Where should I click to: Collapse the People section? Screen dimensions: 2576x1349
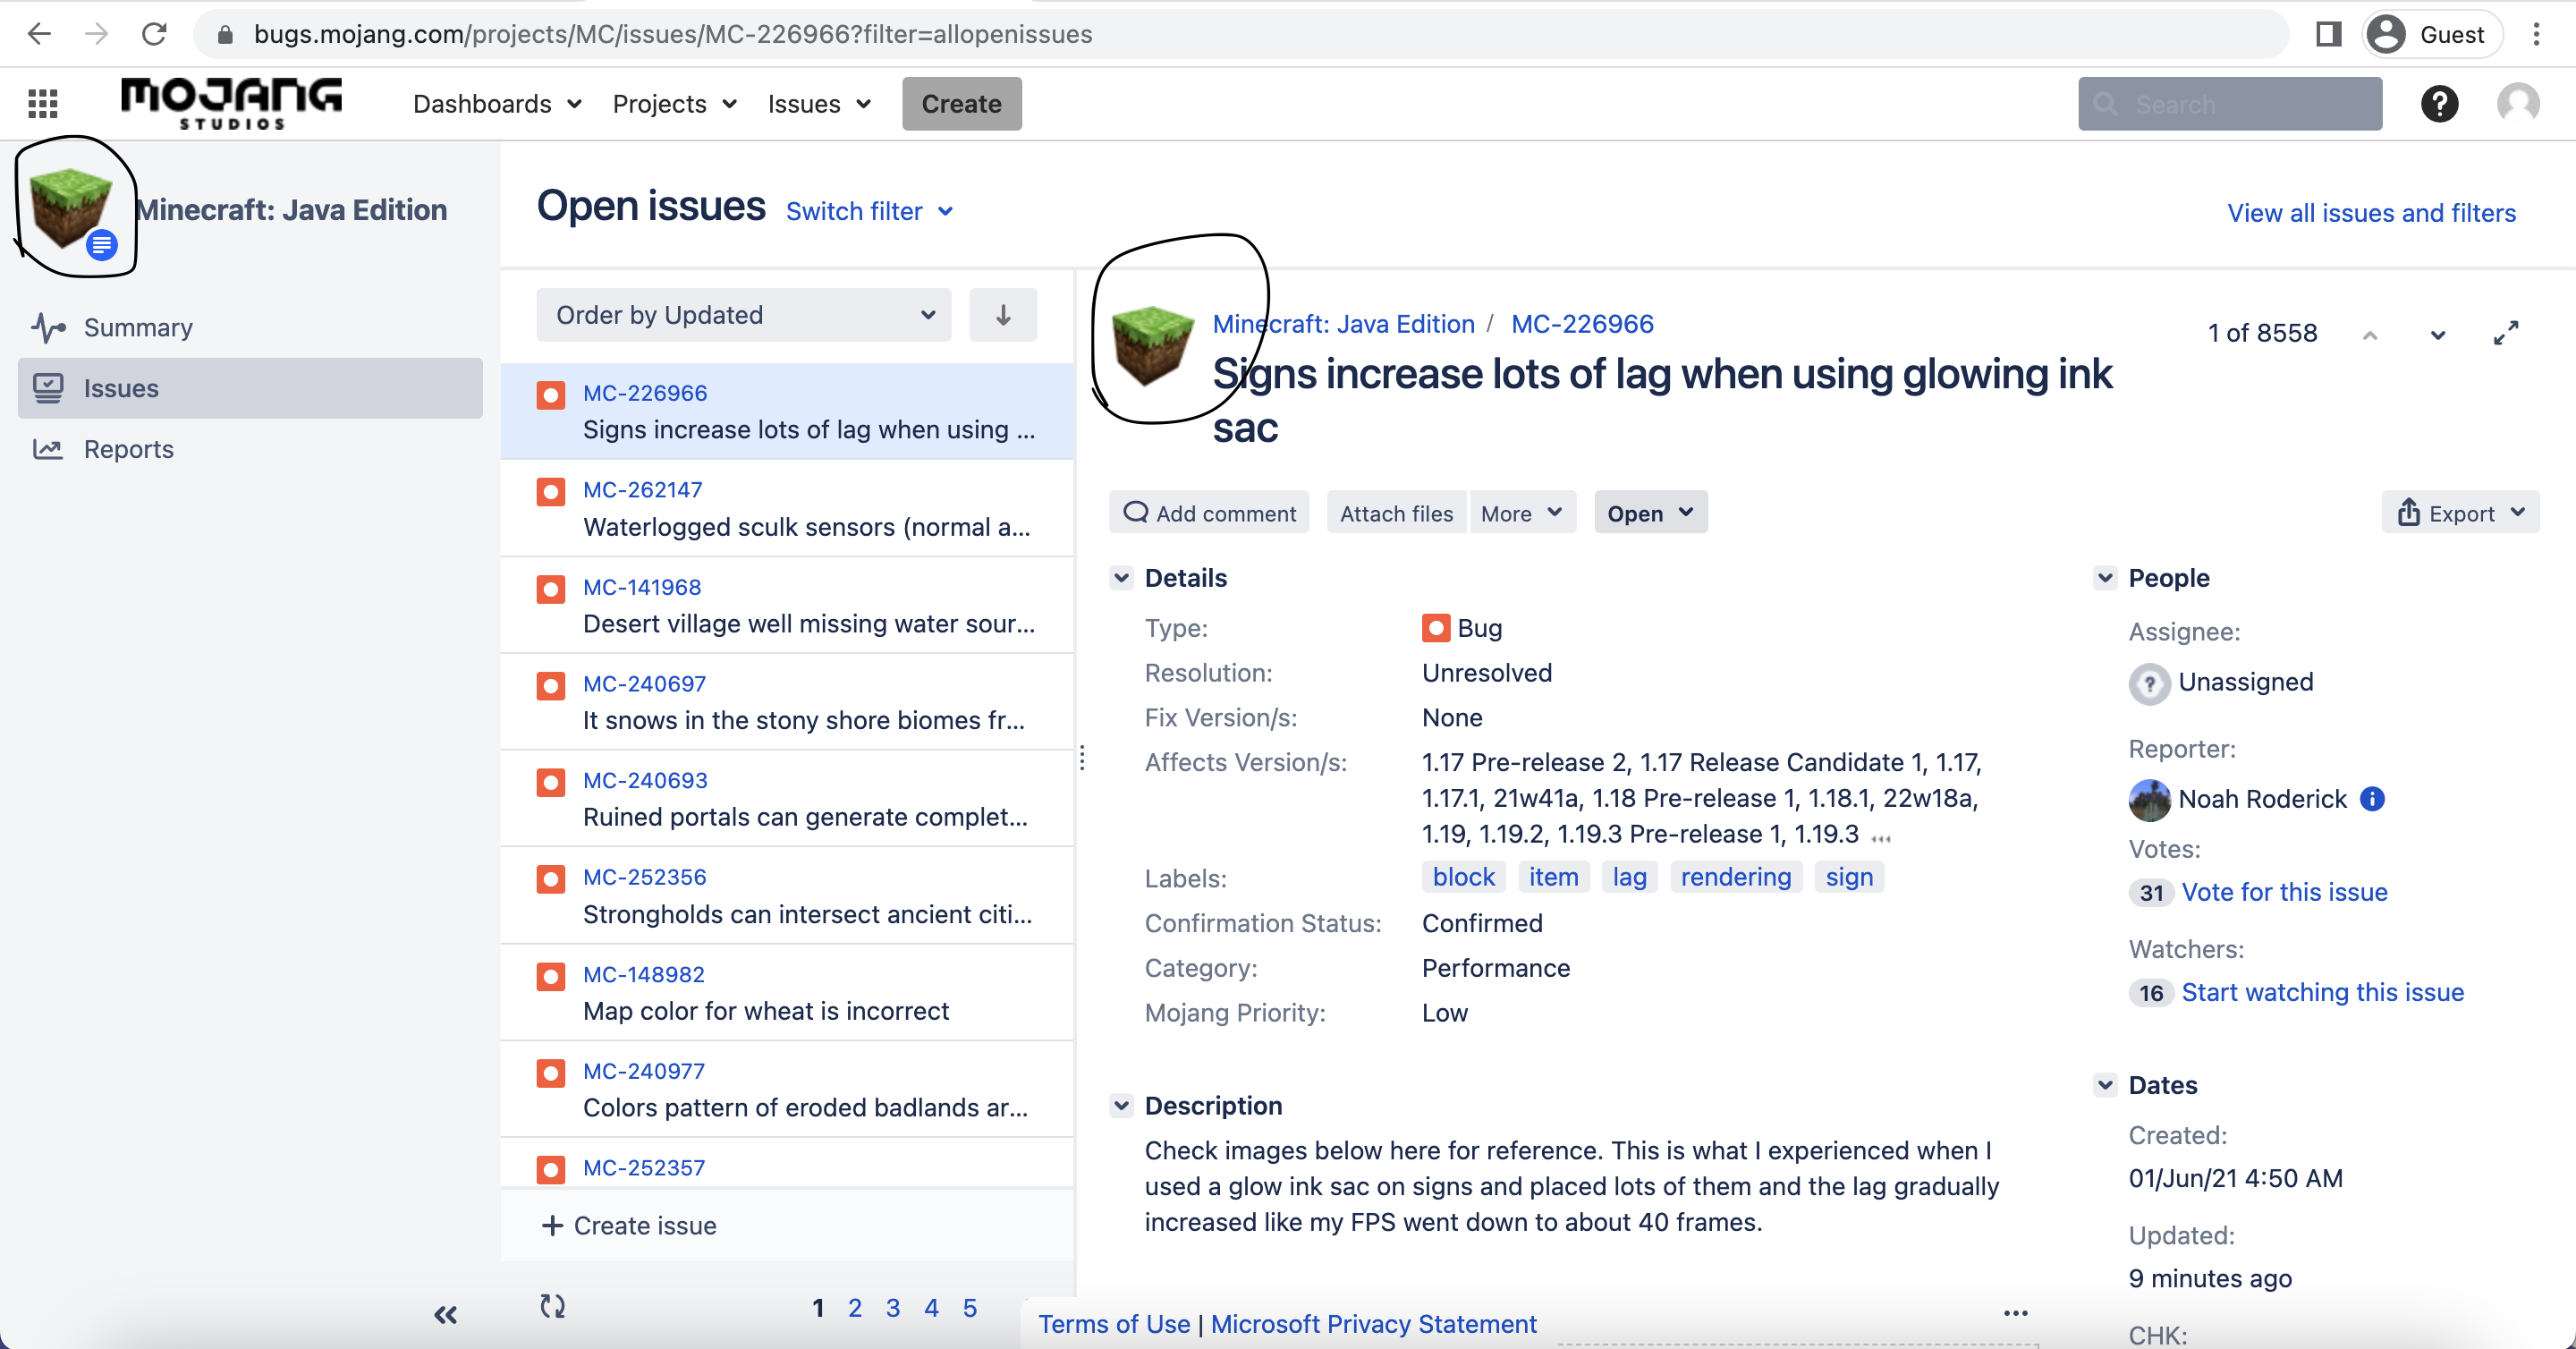coord(2105,578)
